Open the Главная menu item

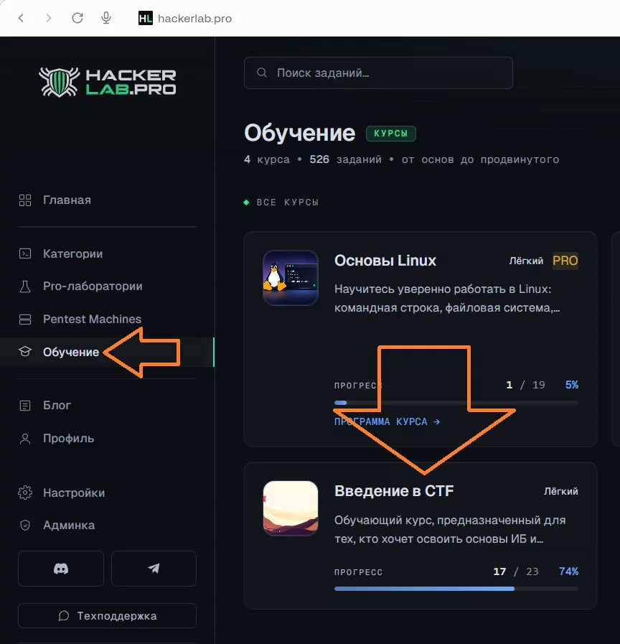[x=67, y=200]
